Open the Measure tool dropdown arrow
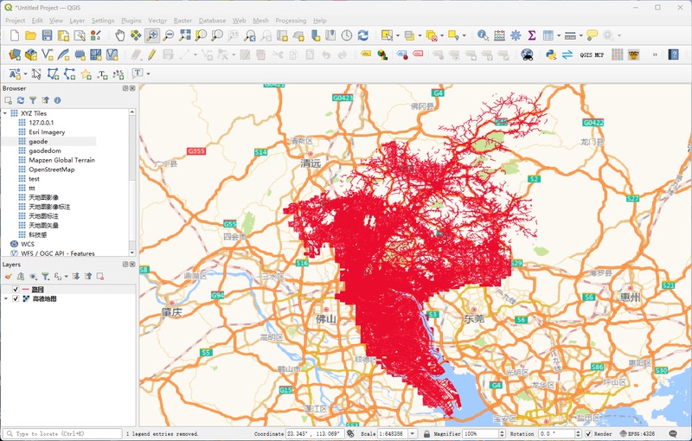The height and width of the screenshot is (441, 692). (580, 35)
